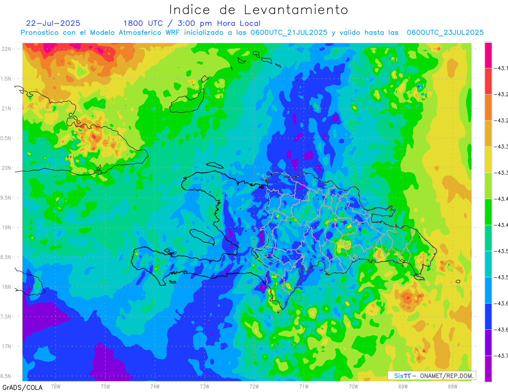
Task: Click the "70W" longitude label
Action: [x=353, y=386]
